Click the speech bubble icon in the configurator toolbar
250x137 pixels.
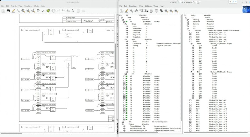pyautogui.click(x=157, y=11)
